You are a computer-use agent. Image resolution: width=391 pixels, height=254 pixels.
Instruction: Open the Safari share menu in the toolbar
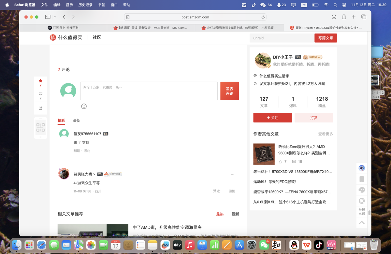point(344,17)
